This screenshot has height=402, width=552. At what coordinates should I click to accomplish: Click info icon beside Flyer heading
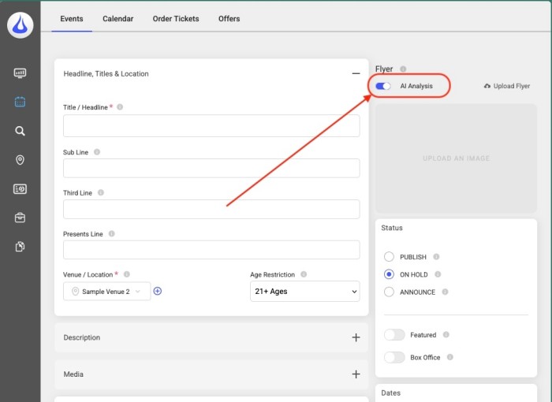click(x=403, y=69)
